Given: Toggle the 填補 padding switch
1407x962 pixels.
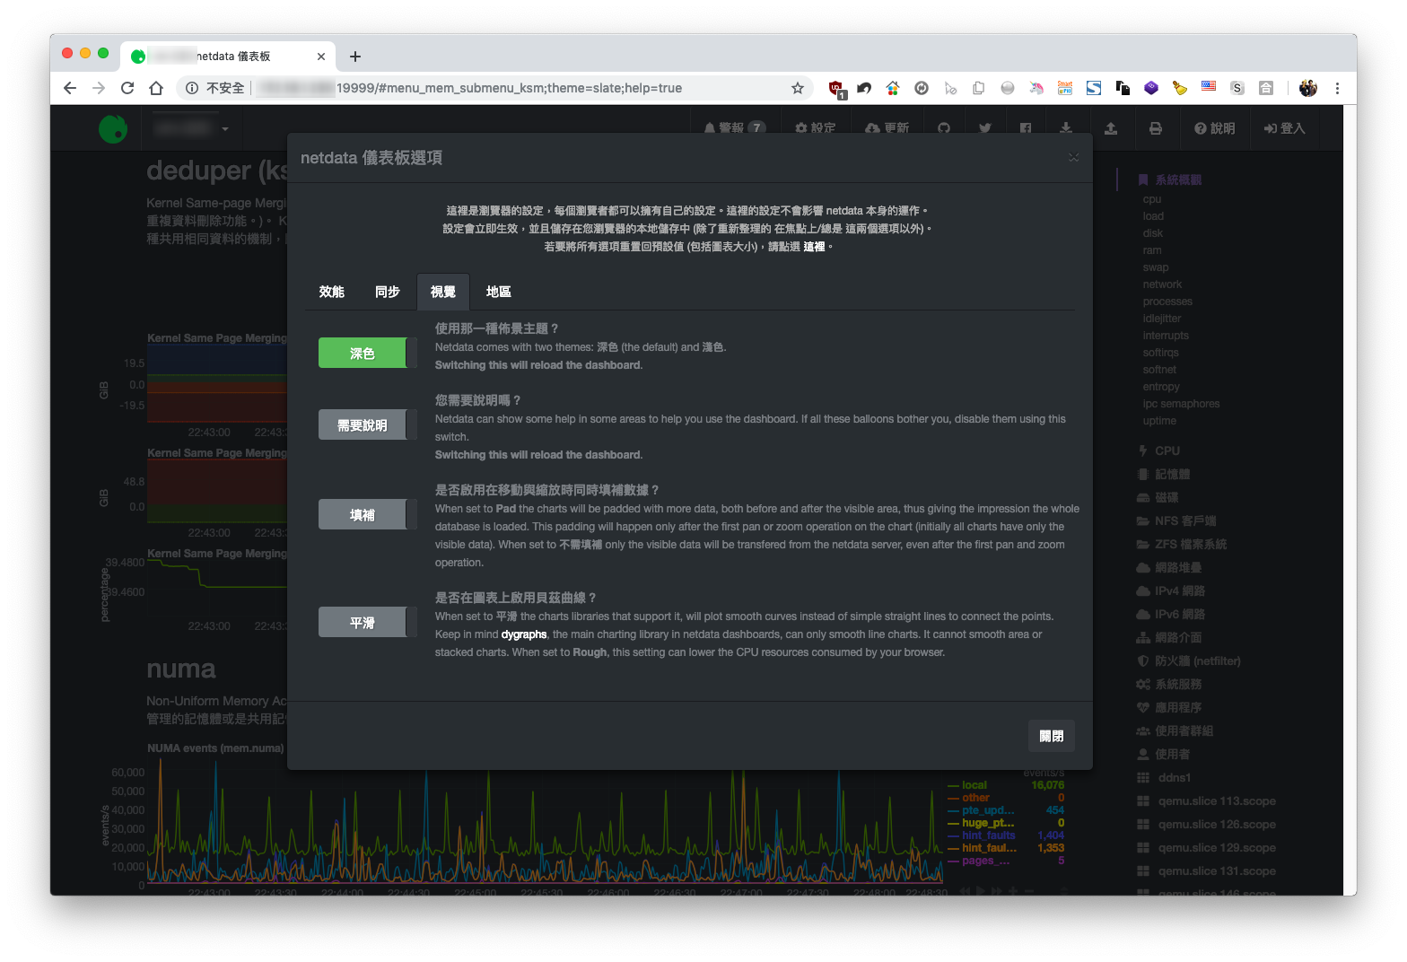Looking at the screenshot, I should (367, 514).
